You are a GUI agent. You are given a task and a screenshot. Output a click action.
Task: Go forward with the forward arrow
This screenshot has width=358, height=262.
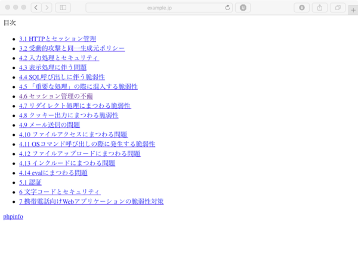47,8
